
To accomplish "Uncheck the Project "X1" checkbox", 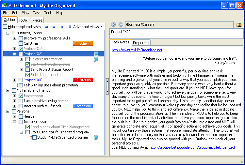I will (x=21, y=49).
